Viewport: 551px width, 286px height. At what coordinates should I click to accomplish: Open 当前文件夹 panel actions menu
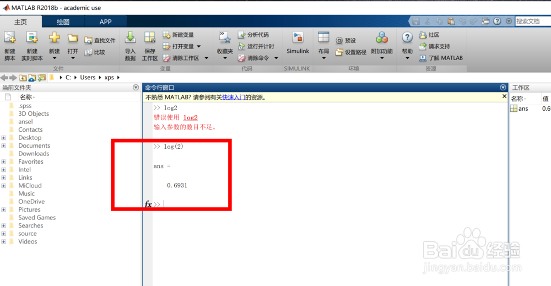(x=136, y=88)
